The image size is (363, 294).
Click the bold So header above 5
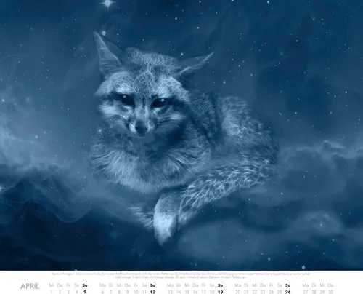point(85,285)
